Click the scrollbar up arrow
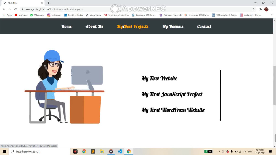The image size is (276, 155). click(x=274, y=20)
